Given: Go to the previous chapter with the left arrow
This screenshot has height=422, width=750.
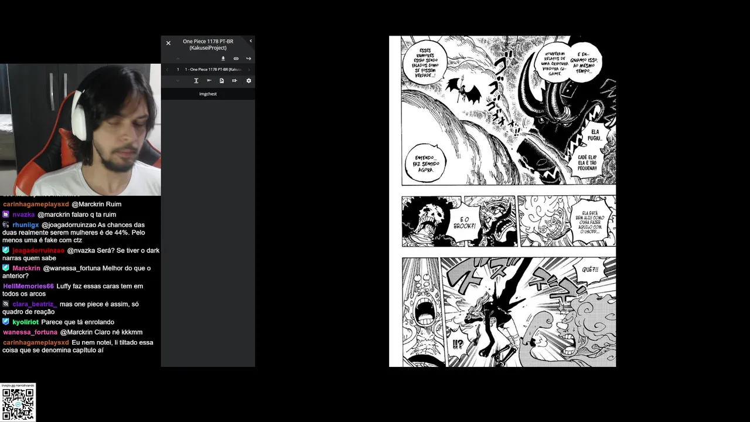Looking at the screenshot, I should pos(167,70).
